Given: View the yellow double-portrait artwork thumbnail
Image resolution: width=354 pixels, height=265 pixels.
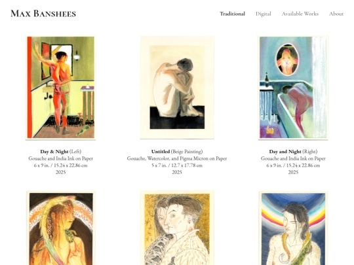Looking at the screenshot, I should point(177,228).
